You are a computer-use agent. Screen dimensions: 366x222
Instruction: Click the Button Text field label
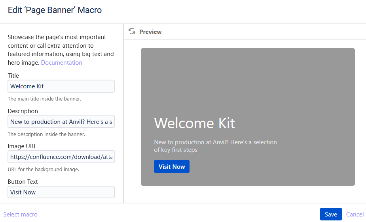click(x=23, y=182)
